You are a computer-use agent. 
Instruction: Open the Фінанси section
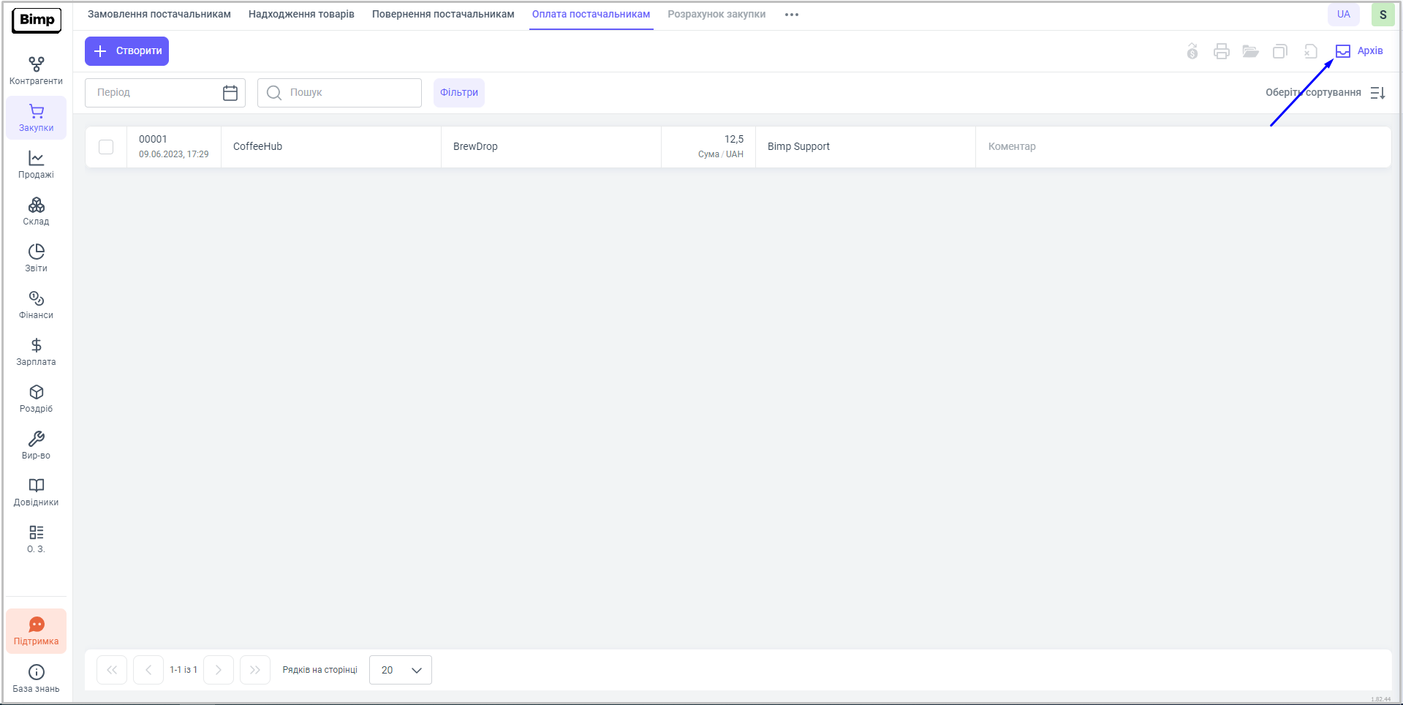(36, 305)
